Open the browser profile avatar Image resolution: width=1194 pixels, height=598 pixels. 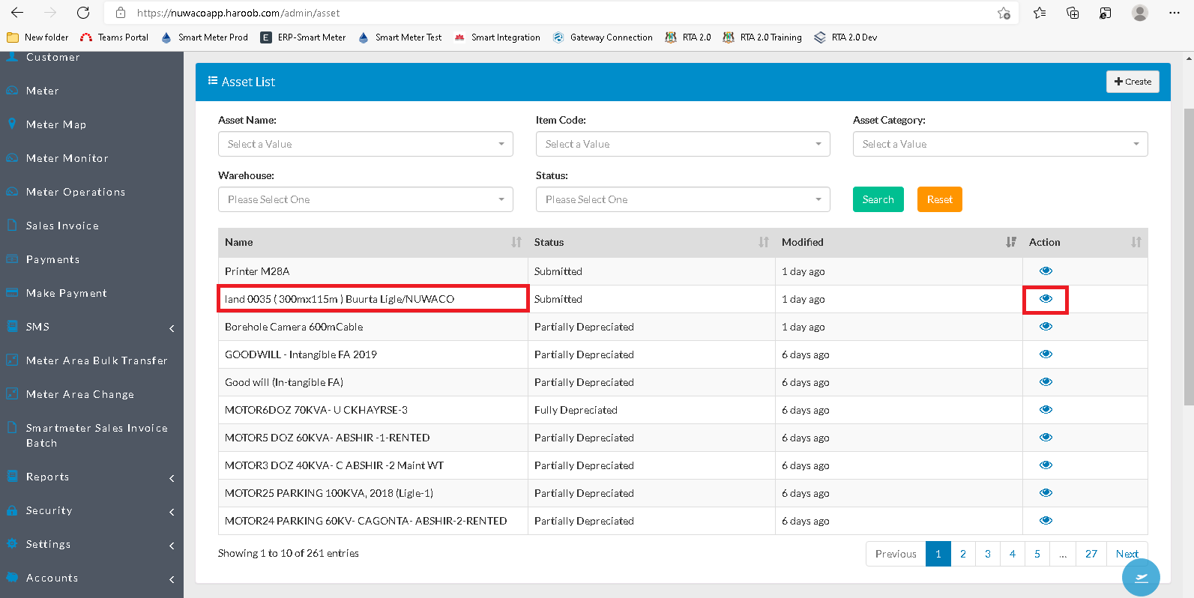[1140, 13]
